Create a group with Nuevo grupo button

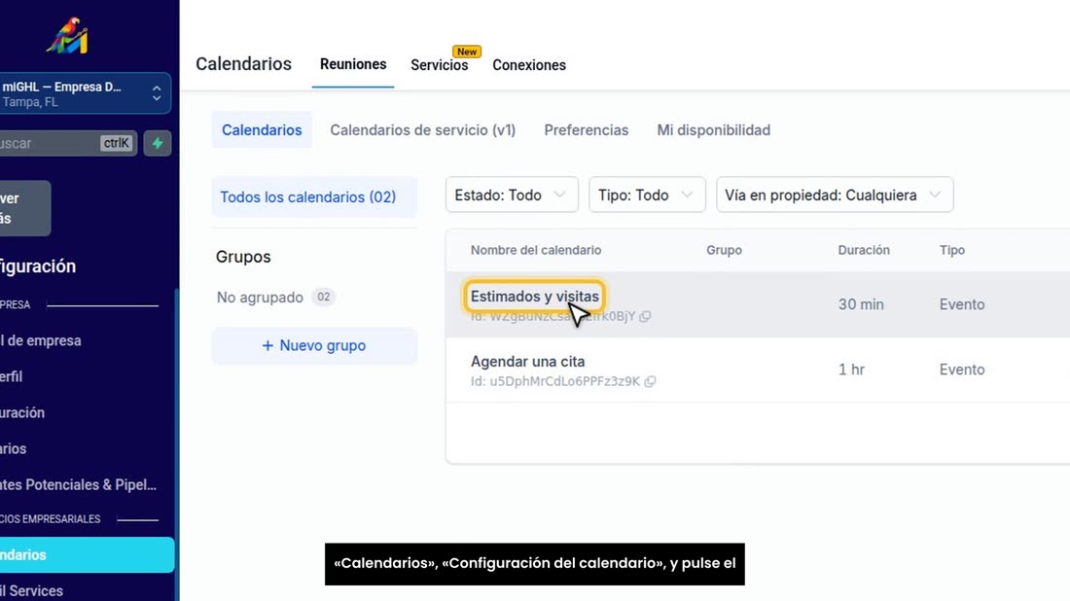[x=314, y=345]
